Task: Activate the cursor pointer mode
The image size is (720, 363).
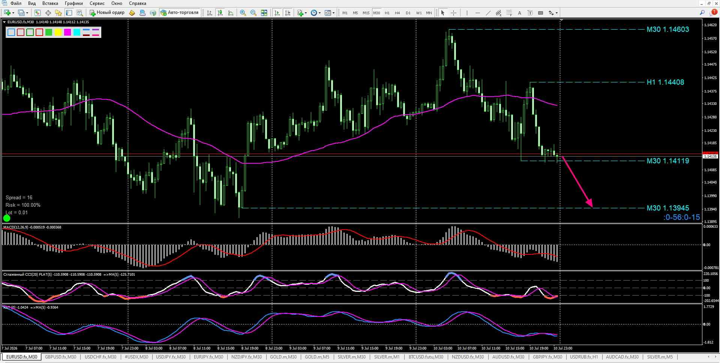Action: point(443,13)
